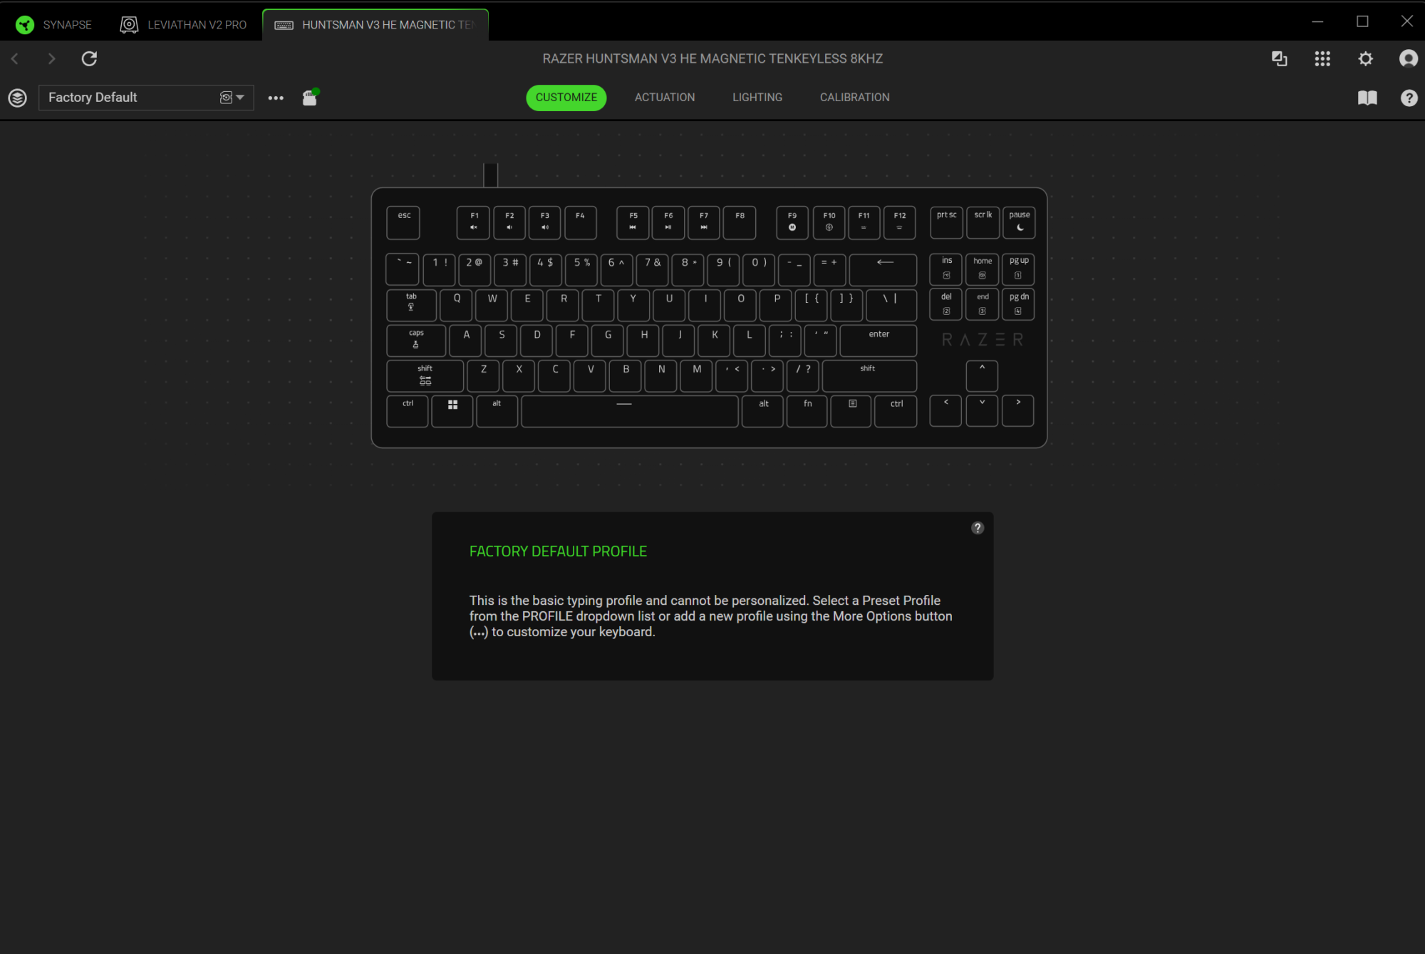Select the W key

click(x=492, y=306)
